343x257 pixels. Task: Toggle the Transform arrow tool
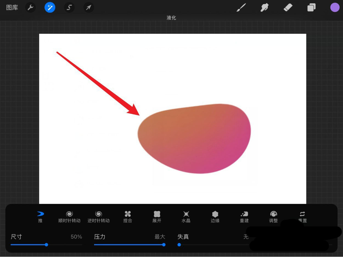coord(88,7)
